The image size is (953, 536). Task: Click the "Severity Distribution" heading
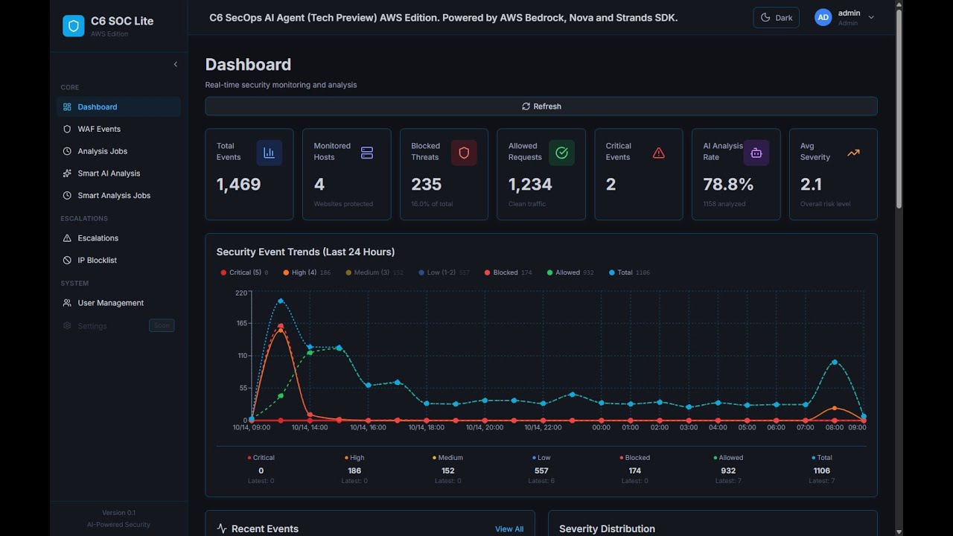(x=608, y=529)
